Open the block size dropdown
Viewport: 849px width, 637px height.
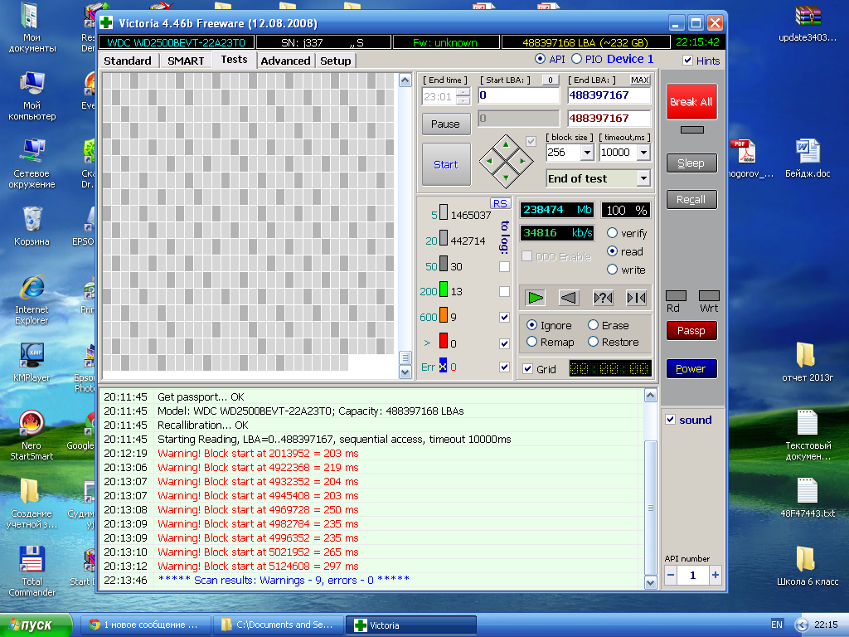pos(588,153)
